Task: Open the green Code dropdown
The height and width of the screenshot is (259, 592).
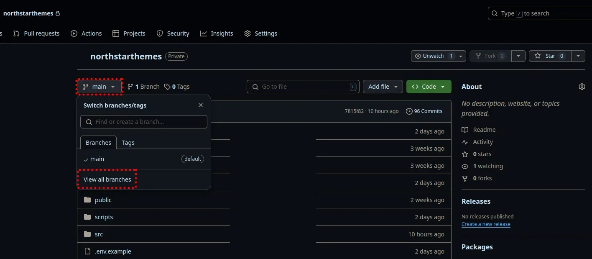Action: (429, 87)
